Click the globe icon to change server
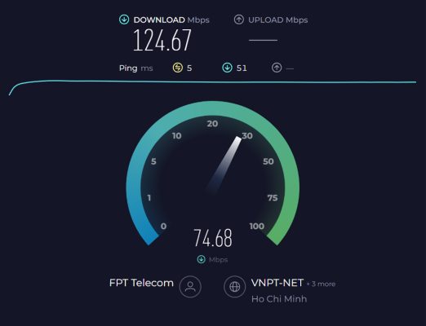 (235, 287)
